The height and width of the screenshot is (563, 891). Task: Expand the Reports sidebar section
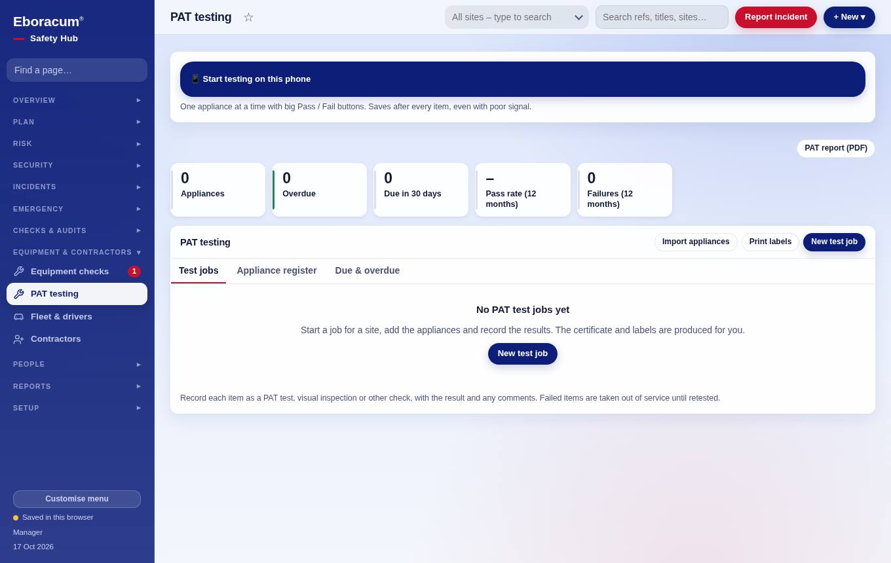[x=77, y=386]
